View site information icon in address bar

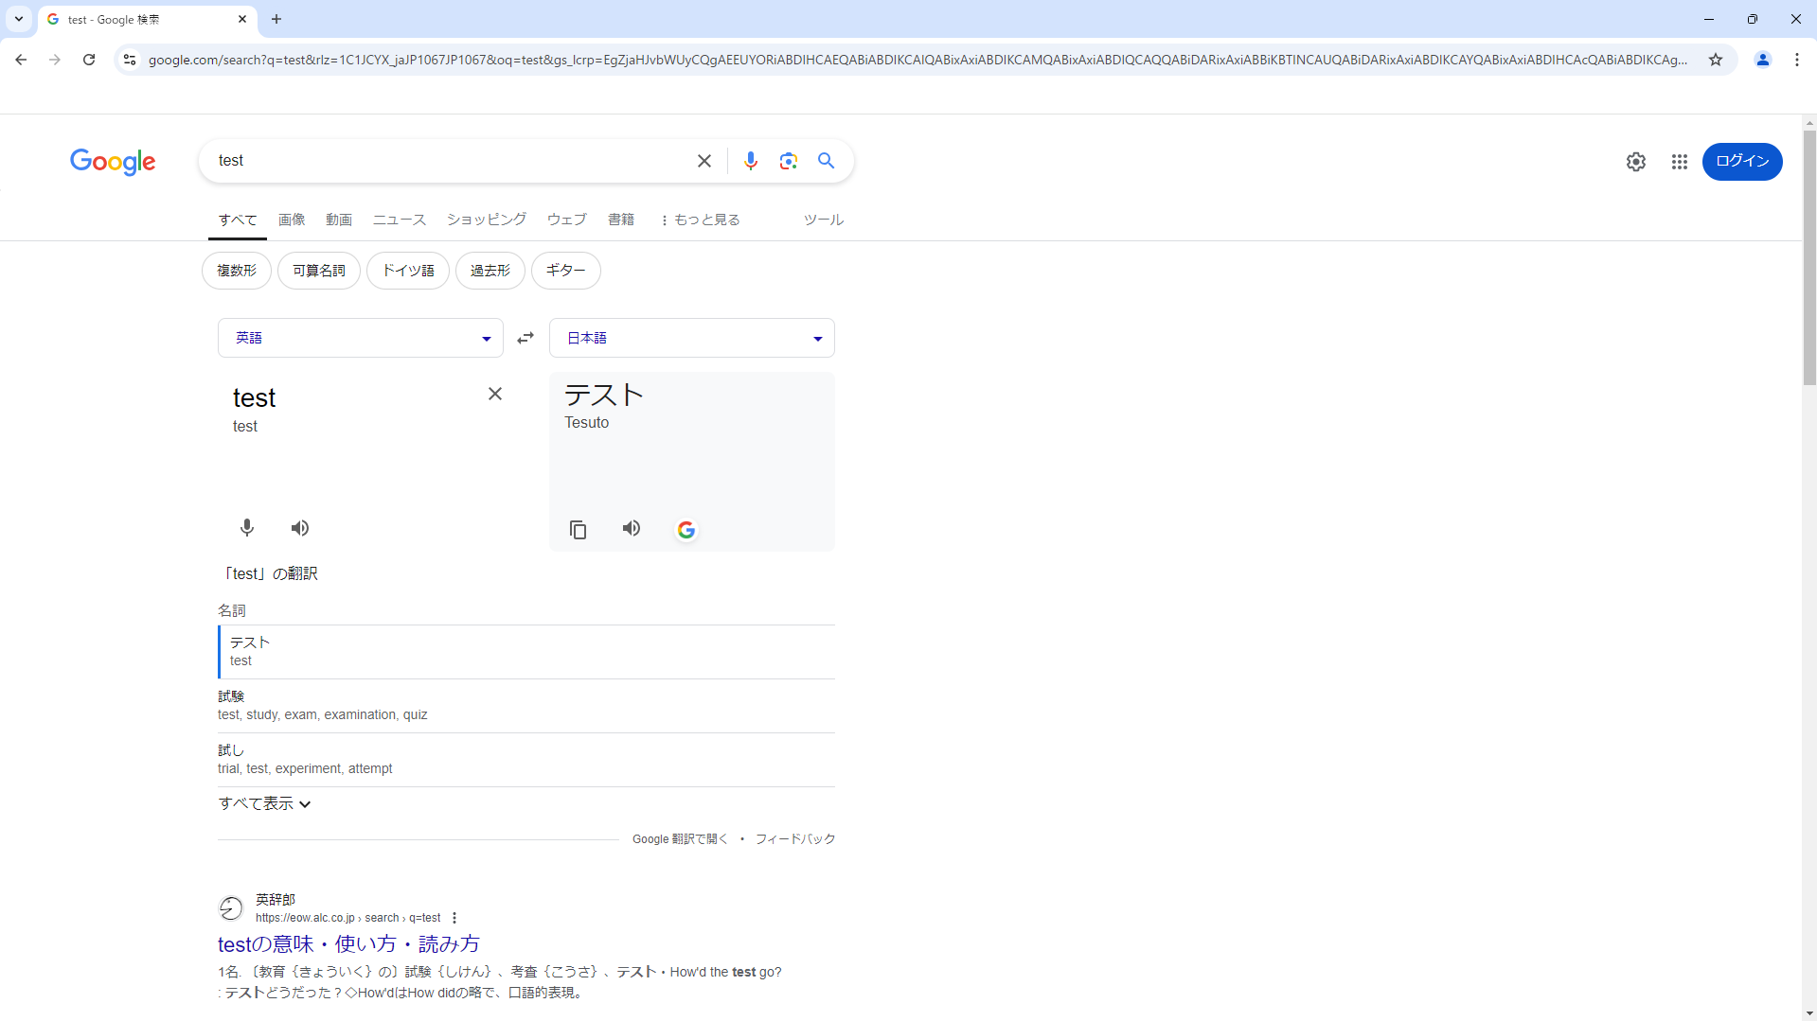130,60
